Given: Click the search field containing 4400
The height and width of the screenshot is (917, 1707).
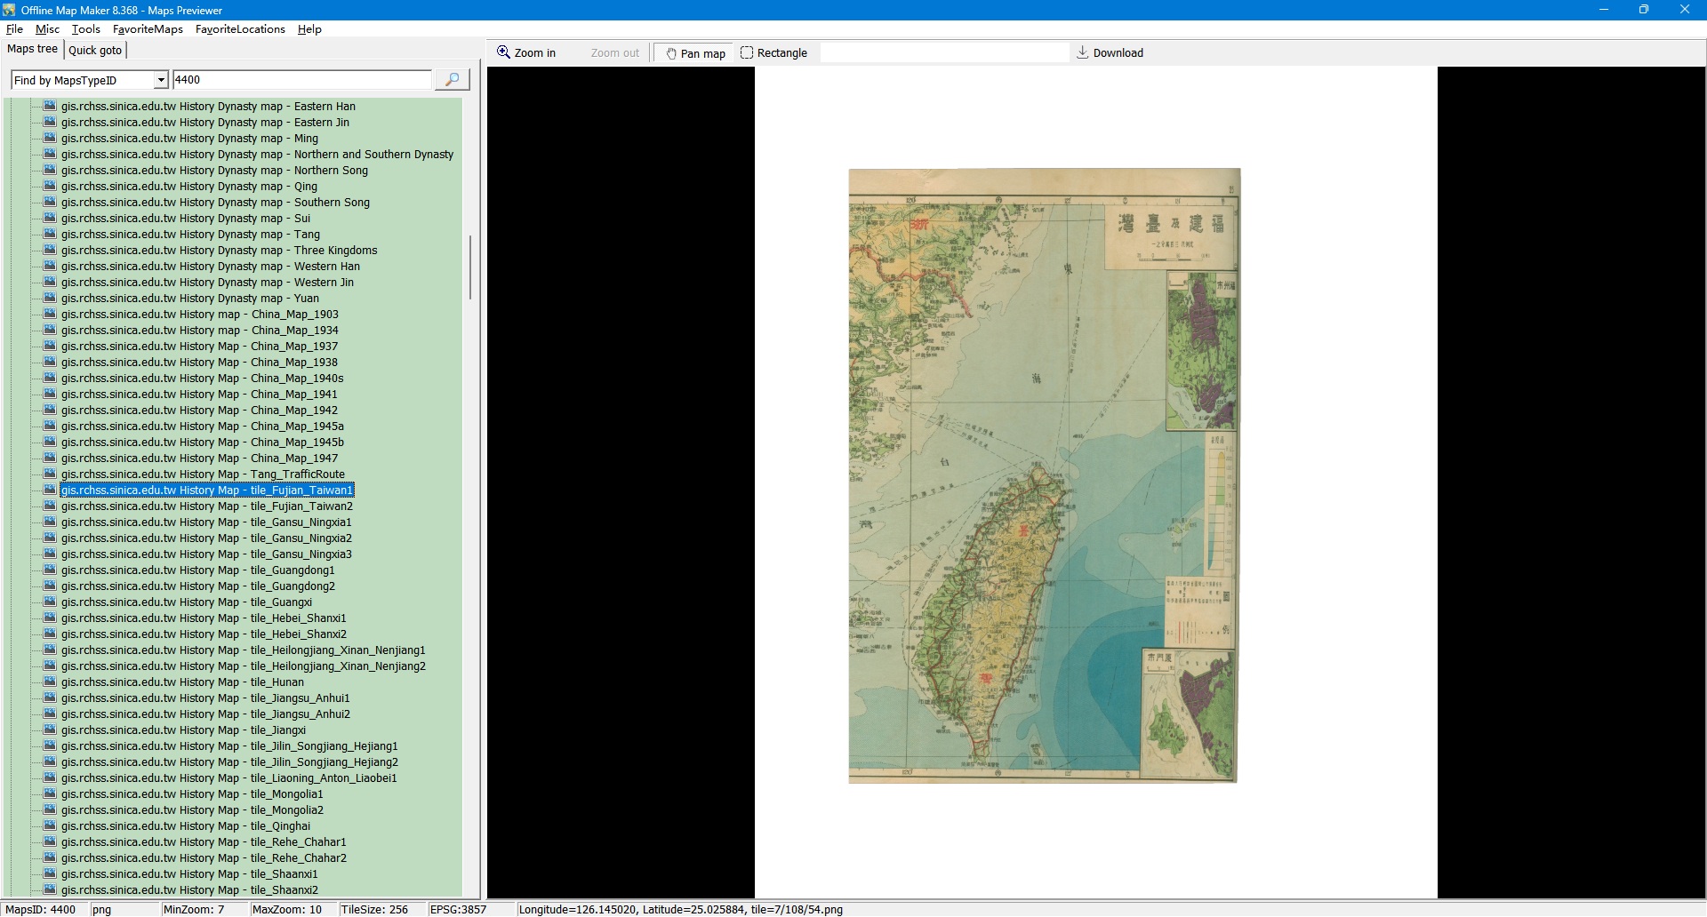Looking at the screenshot, I should point(301,80).
